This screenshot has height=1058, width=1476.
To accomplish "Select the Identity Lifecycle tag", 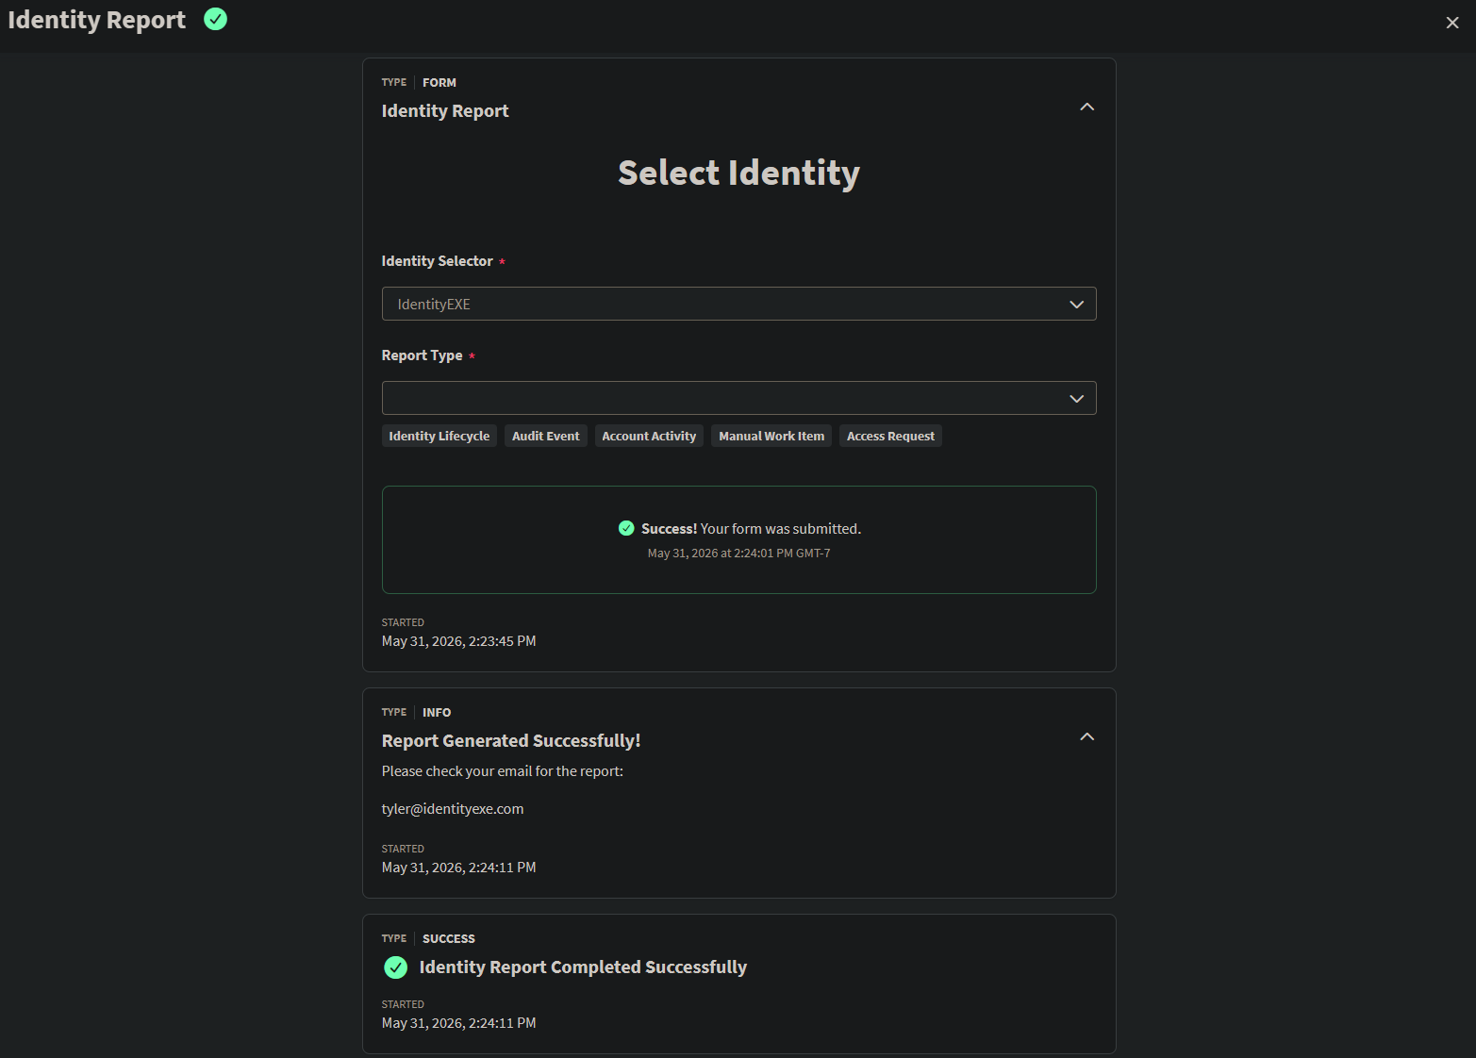I will pyautogui.click(x=439, y=436).
